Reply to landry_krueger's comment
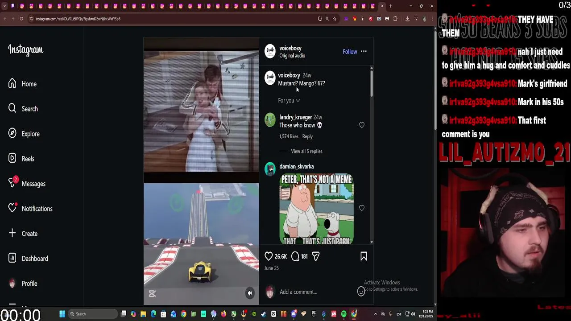This screenshot has width=571, height=321. pyautogui.click(x=307, y=136)
